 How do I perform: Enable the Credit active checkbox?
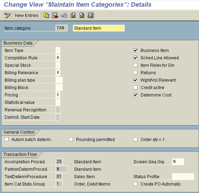click(135, 88)
